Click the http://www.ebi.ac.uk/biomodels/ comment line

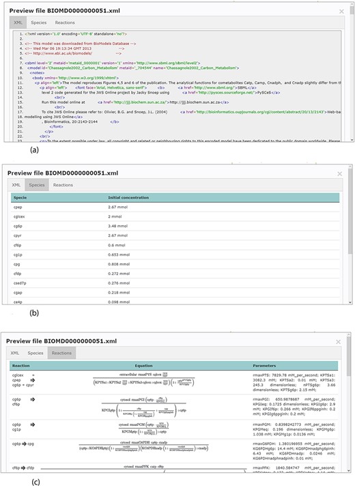point(73,53)
